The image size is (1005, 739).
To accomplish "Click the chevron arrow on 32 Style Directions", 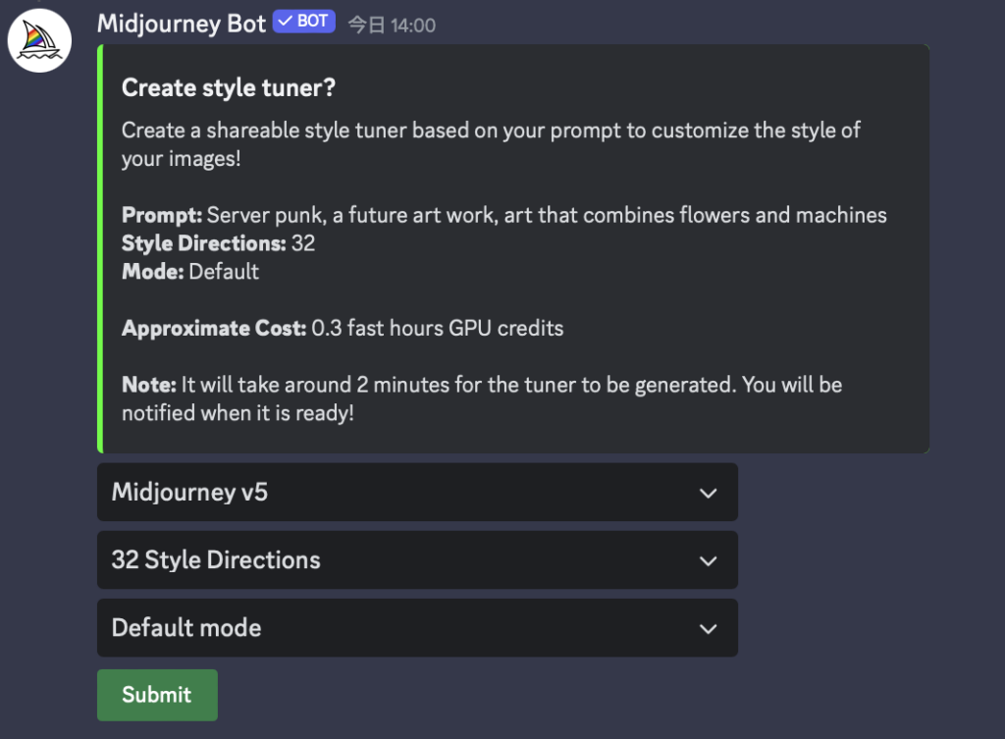I will (x=708, y=561).
